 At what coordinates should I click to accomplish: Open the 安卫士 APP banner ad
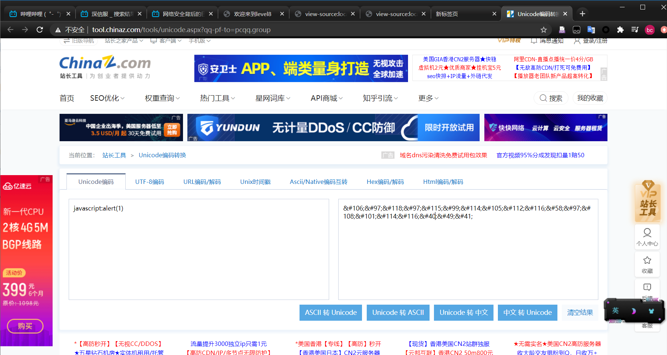(301, 69)
